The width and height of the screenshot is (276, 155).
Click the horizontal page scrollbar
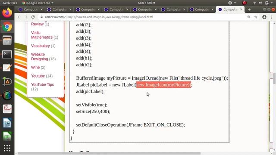[x=109, y=153]
